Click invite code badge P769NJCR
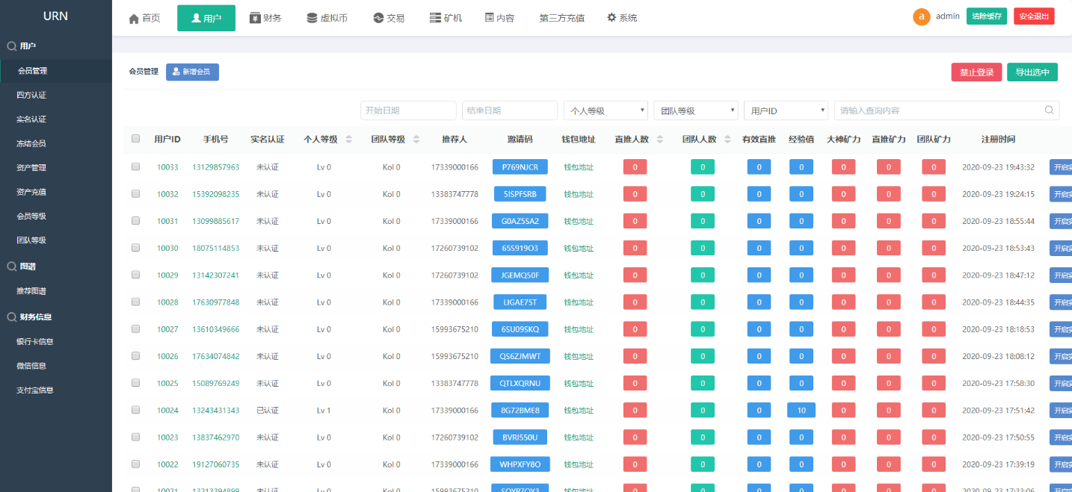The width and height of the screenshot is (1072, 492). click(520, 166)
